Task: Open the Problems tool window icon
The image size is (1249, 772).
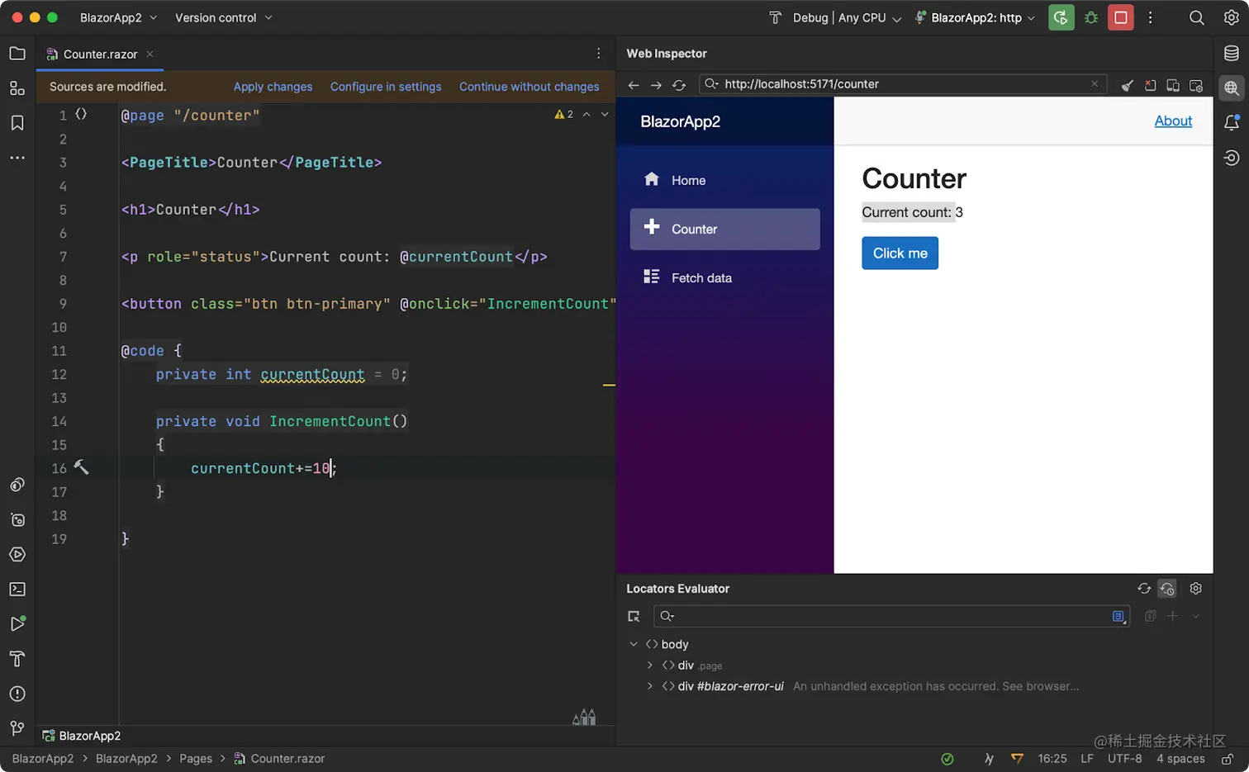Action: click(17, 694)
